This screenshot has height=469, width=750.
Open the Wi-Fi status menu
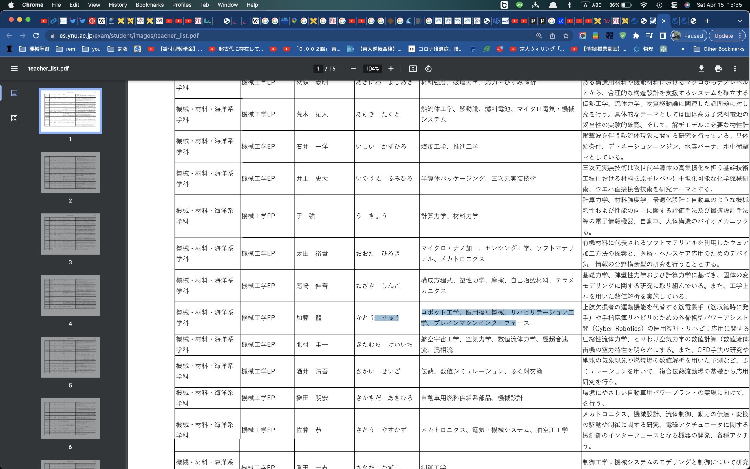point(644,5)
